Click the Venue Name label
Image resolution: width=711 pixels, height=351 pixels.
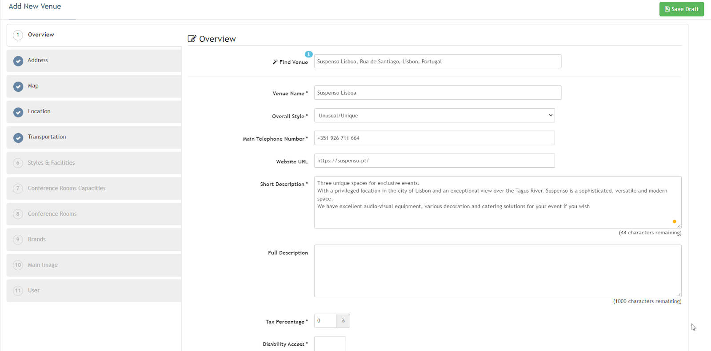[x=290, y=93]
